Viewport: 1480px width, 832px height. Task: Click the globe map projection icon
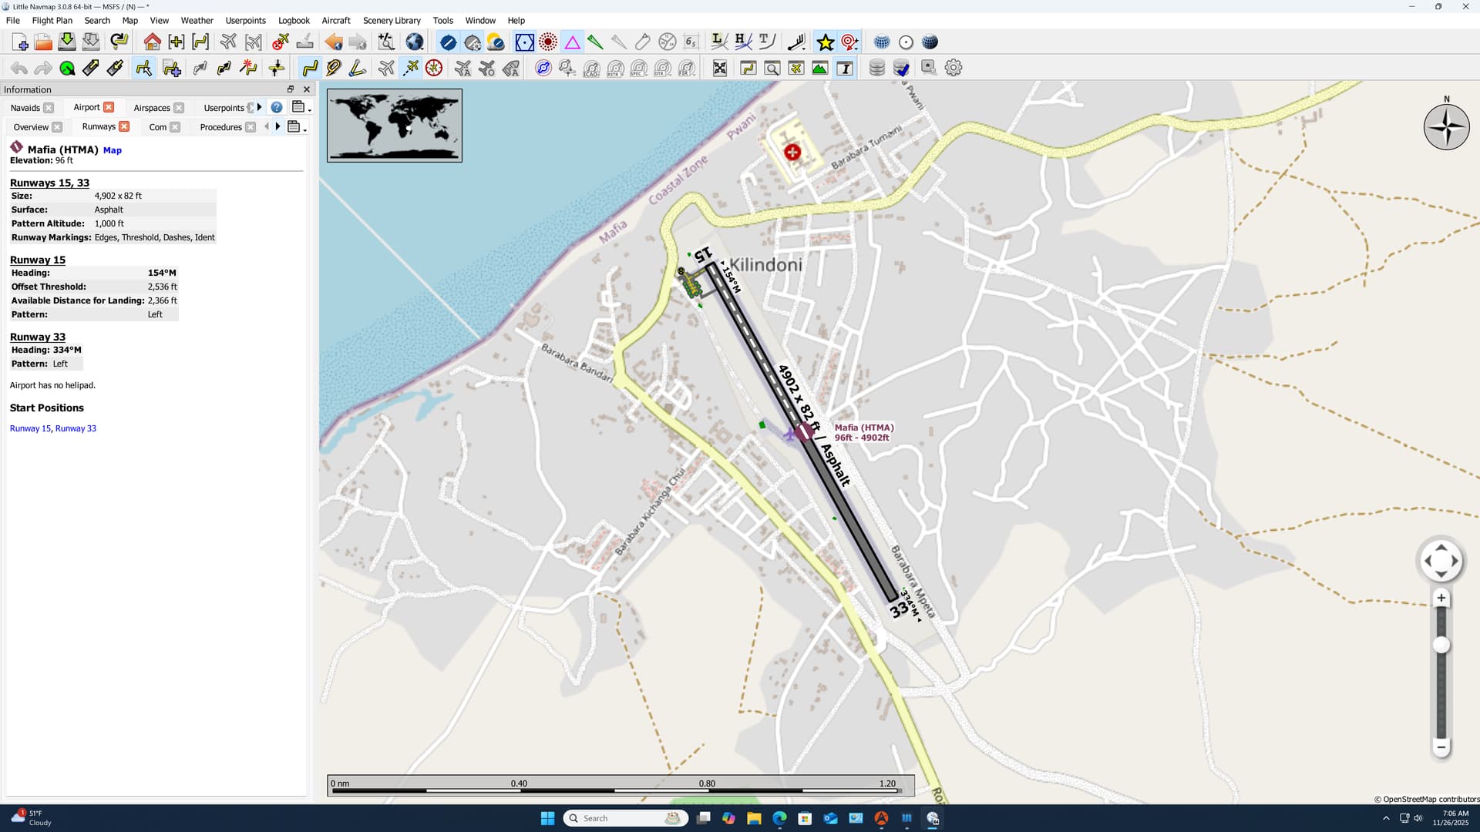click(x=415, y=42)
